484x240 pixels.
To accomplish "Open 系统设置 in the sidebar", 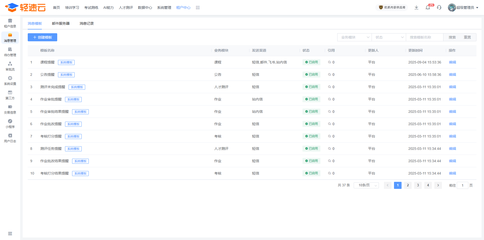I will click(x=10, y=81).
